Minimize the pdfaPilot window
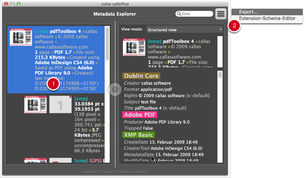306x178 pixels. point(12,4)
